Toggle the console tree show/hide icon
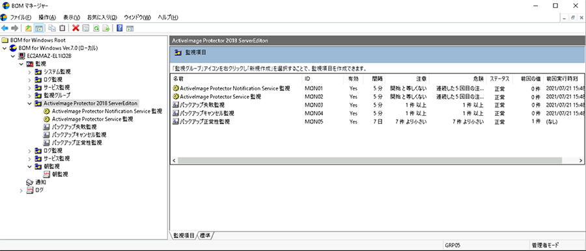 38,28
